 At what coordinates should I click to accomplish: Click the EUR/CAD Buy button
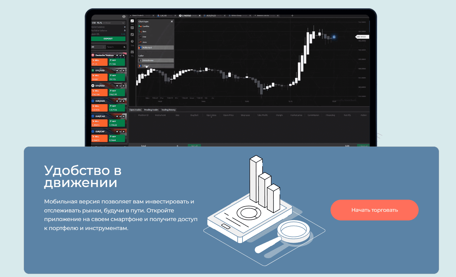click(x=117, y=123)
